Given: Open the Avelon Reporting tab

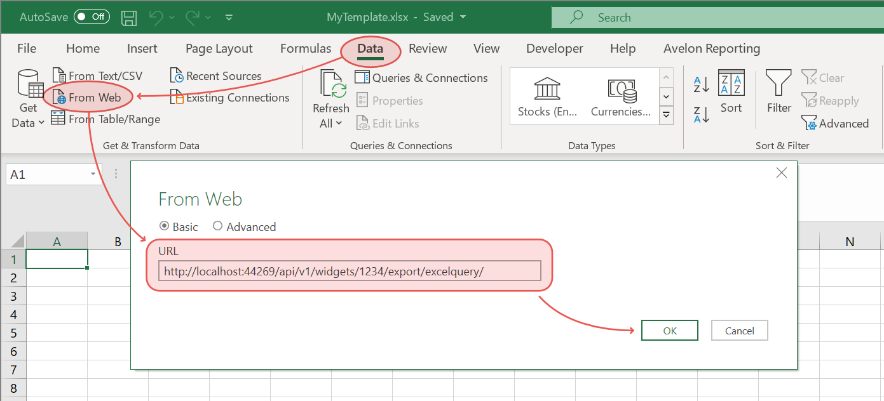Looking at the screenshot, I should (712, 48).
